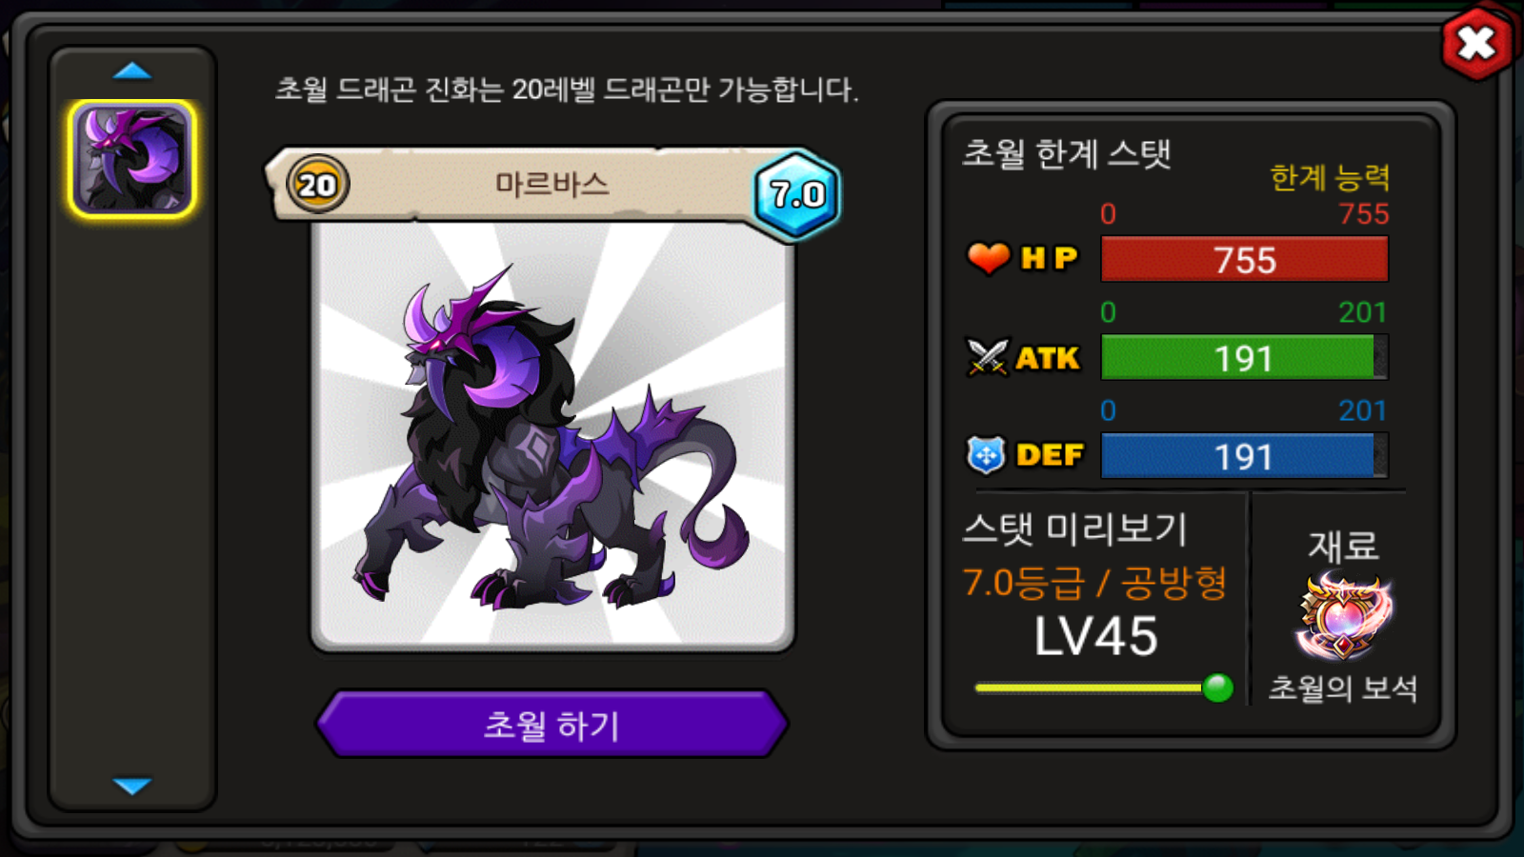The height and width of the screenshot is (857, 1524).
Task: Tap the 초월의 보석 gem material icon
Action: coord(1343,616)
